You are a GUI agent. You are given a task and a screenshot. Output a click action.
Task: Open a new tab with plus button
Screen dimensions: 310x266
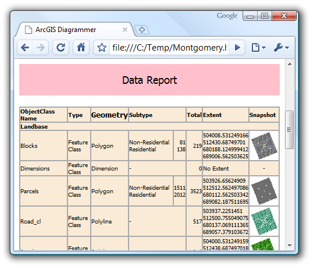(142, 30)
